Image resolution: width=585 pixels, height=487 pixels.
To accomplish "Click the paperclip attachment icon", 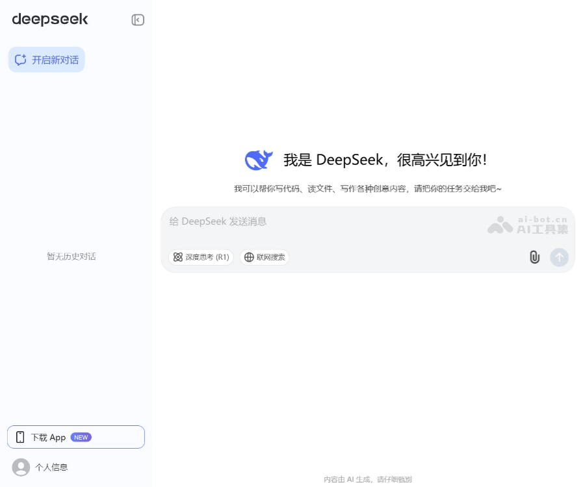I will (x=534, y=257).
